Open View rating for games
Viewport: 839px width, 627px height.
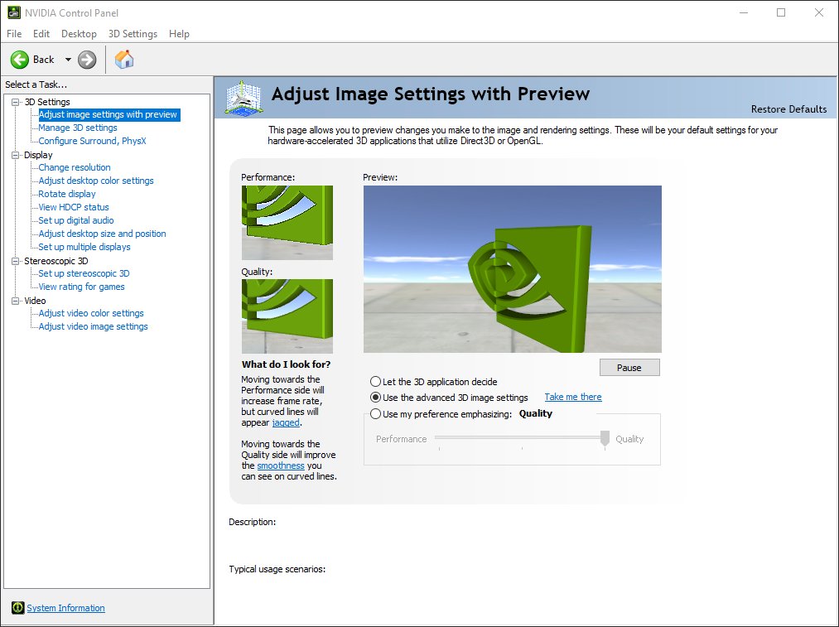(x=81, y=287)
